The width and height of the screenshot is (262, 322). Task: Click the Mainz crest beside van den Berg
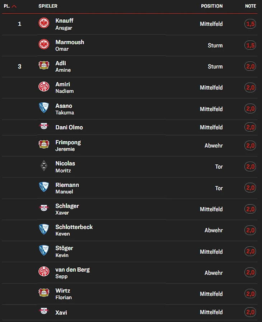click(44, 271)
